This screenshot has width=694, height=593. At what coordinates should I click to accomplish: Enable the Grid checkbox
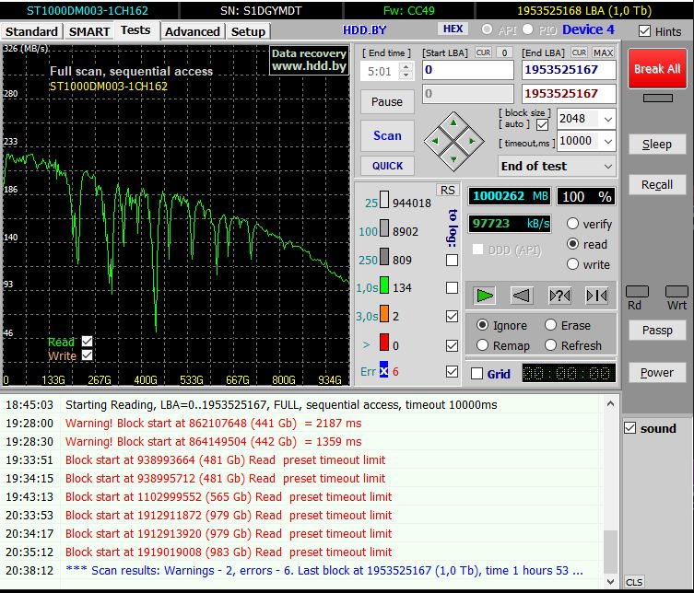click(x=477, y=374)
